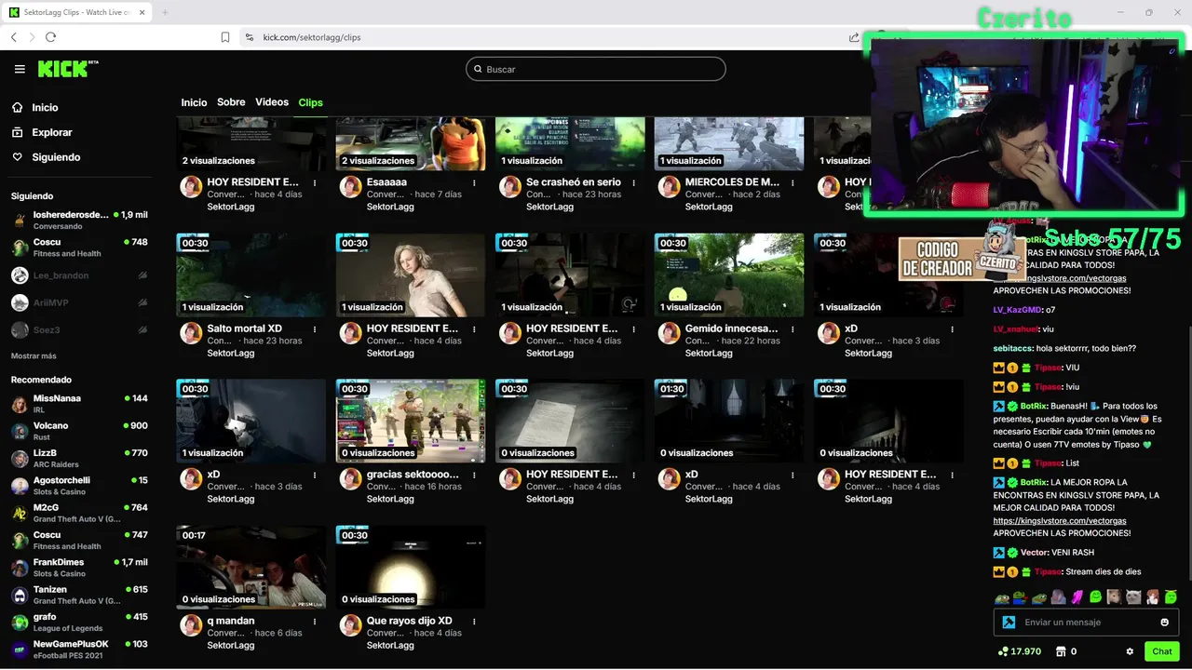The image size is (1192, 670).
Task: Open options for Esaaaaa clip
Action: 475,183
